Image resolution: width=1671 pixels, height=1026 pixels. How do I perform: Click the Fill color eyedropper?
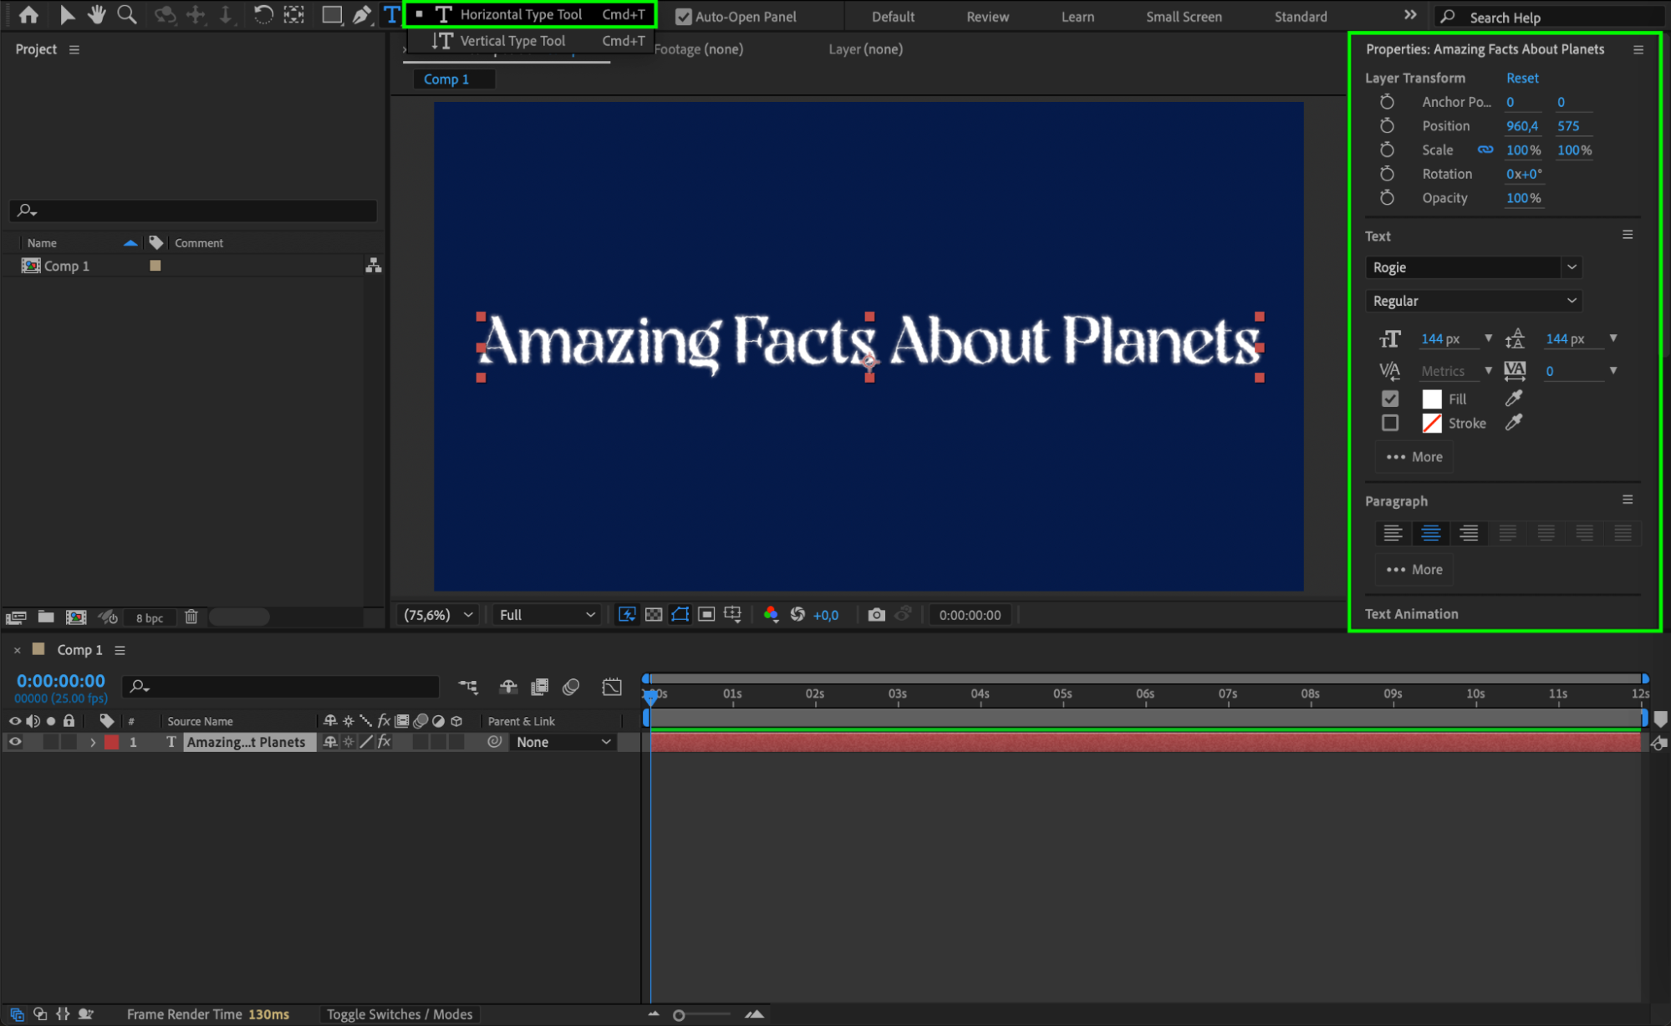coord(1513,399)
